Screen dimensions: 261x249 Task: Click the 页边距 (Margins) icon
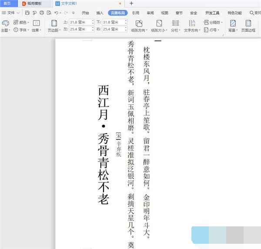pyautogui.click(x=54, y=24)
